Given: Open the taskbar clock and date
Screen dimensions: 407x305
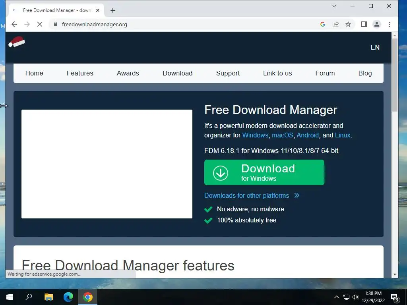Looking at the screenshot, I should pyautogui.click(x=373, y=297).
